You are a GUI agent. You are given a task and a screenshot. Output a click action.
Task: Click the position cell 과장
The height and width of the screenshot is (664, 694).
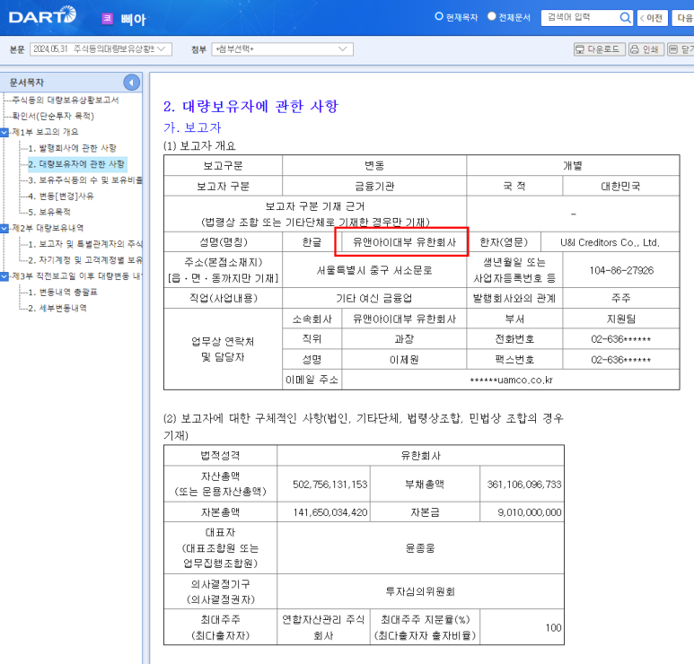click(404, 339)
